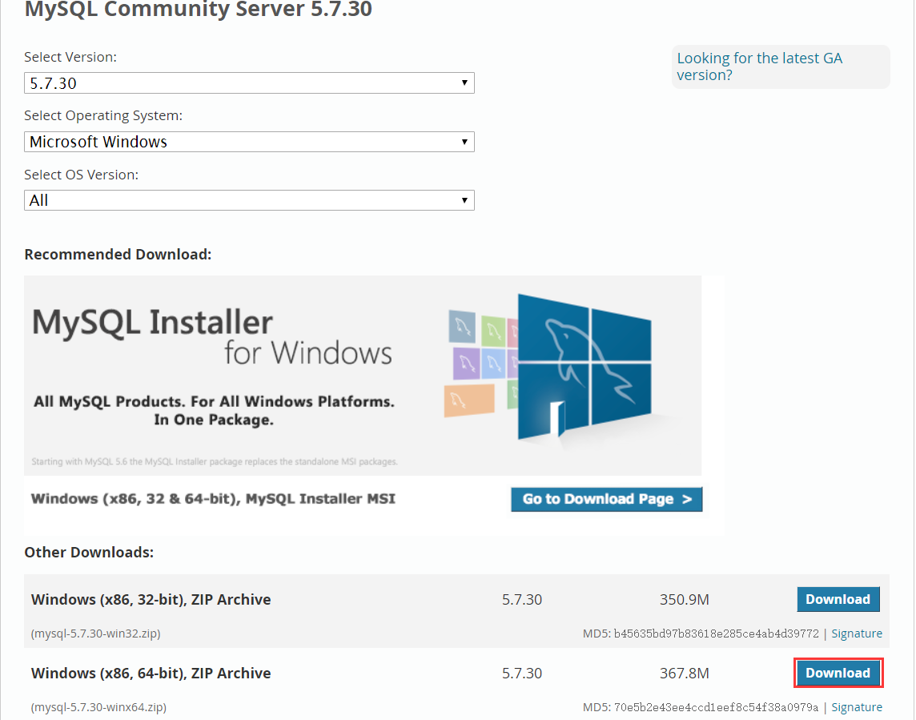Open the Select OS Version dropdown showing All
Image resolution: width=916 pixels, height=720 pixels.
248,199
